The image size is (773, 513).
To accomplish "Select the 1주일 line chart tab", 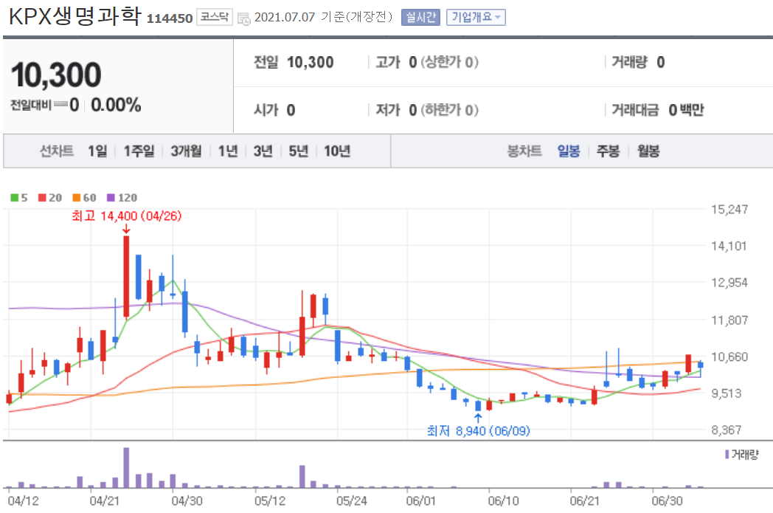I will [139, 151].
